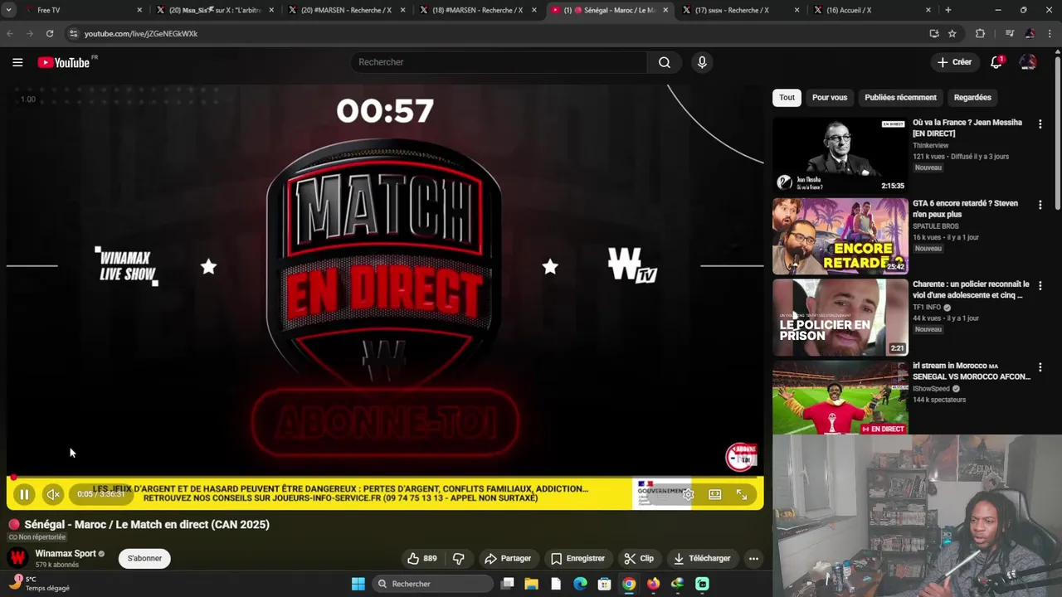The height and width of the screenshot is (597, 1062).
Task: Dislike the Sénégal - Maroc video
Action: 458,558
